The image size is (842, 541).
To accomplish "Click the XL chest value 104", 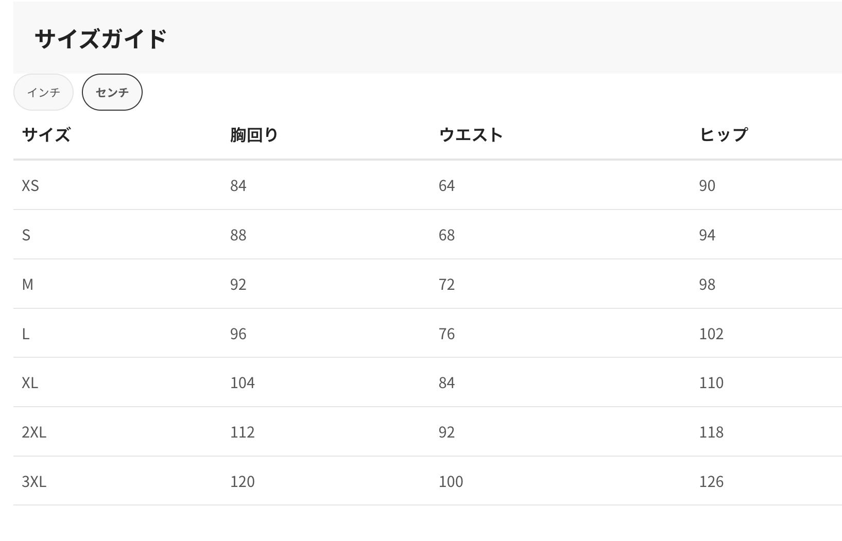I will [x=243, y=382].
